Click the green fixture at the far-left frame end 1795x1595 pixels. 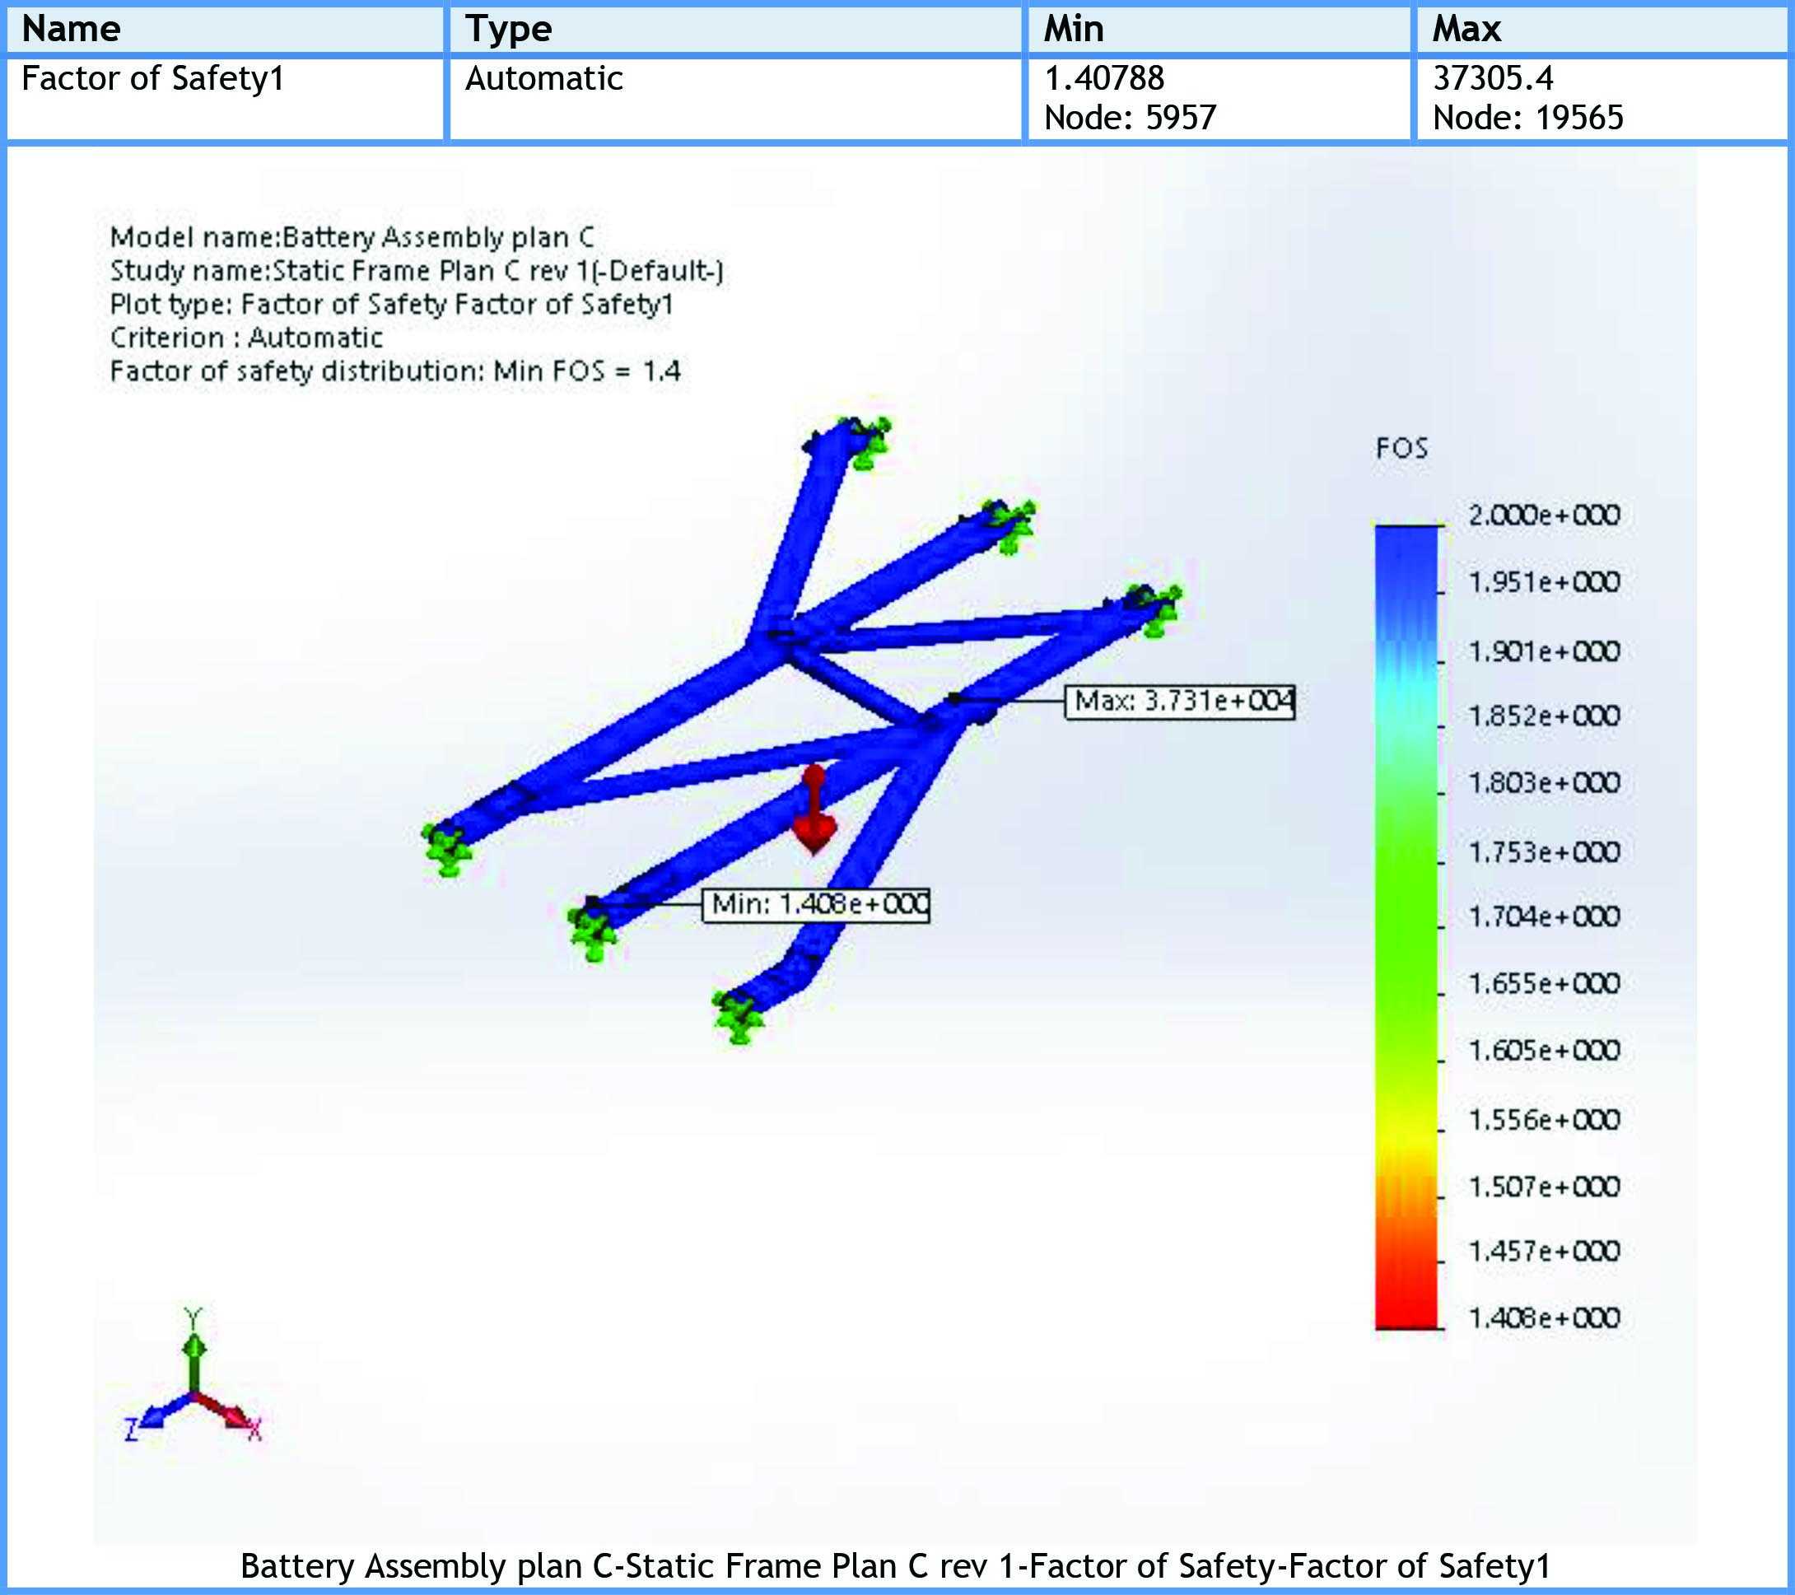446,849
